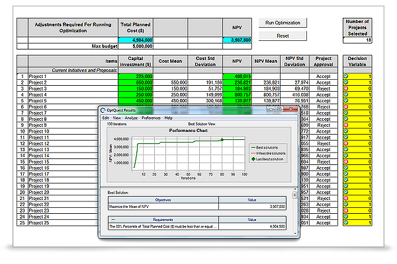397x264 pixels.
Task: Click the OptQuest Results window title icon
Action: [x=103, y=110]
